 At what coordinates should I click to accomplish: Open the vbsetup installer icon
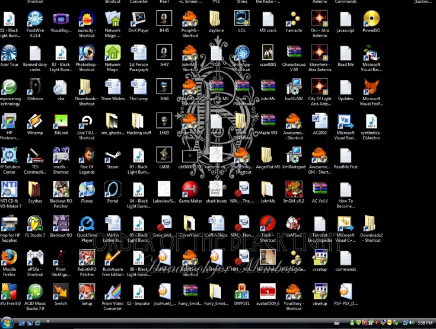320,292
